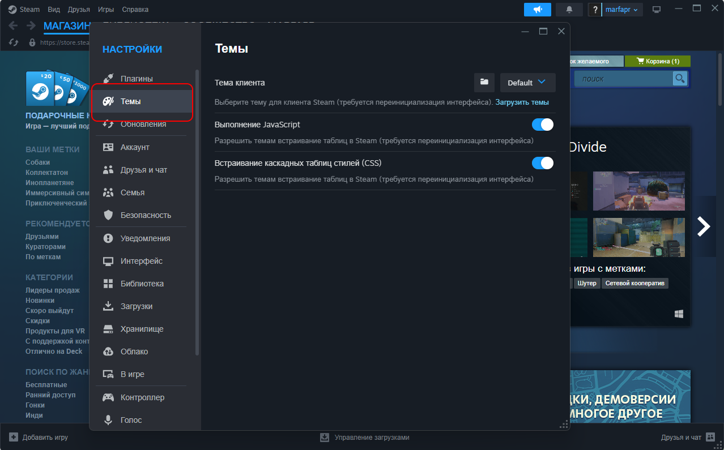Reload the store page
Viewport: 724px width, 450px height.
(x=14, y=42)
